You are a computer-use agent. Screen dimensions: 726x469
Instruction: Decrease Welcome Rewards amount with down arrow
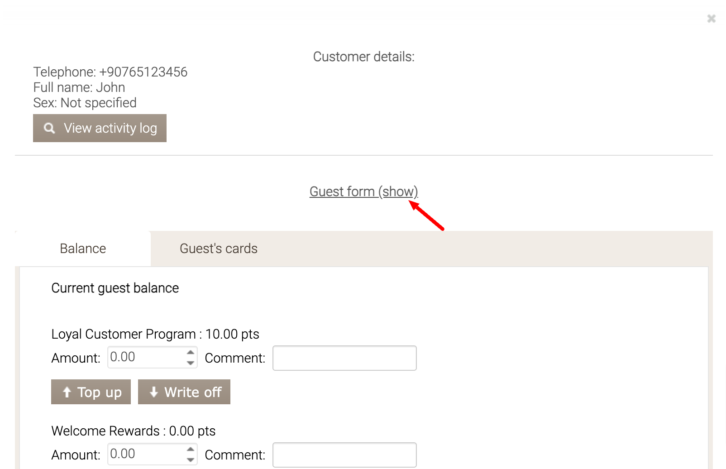pos(191,460)
